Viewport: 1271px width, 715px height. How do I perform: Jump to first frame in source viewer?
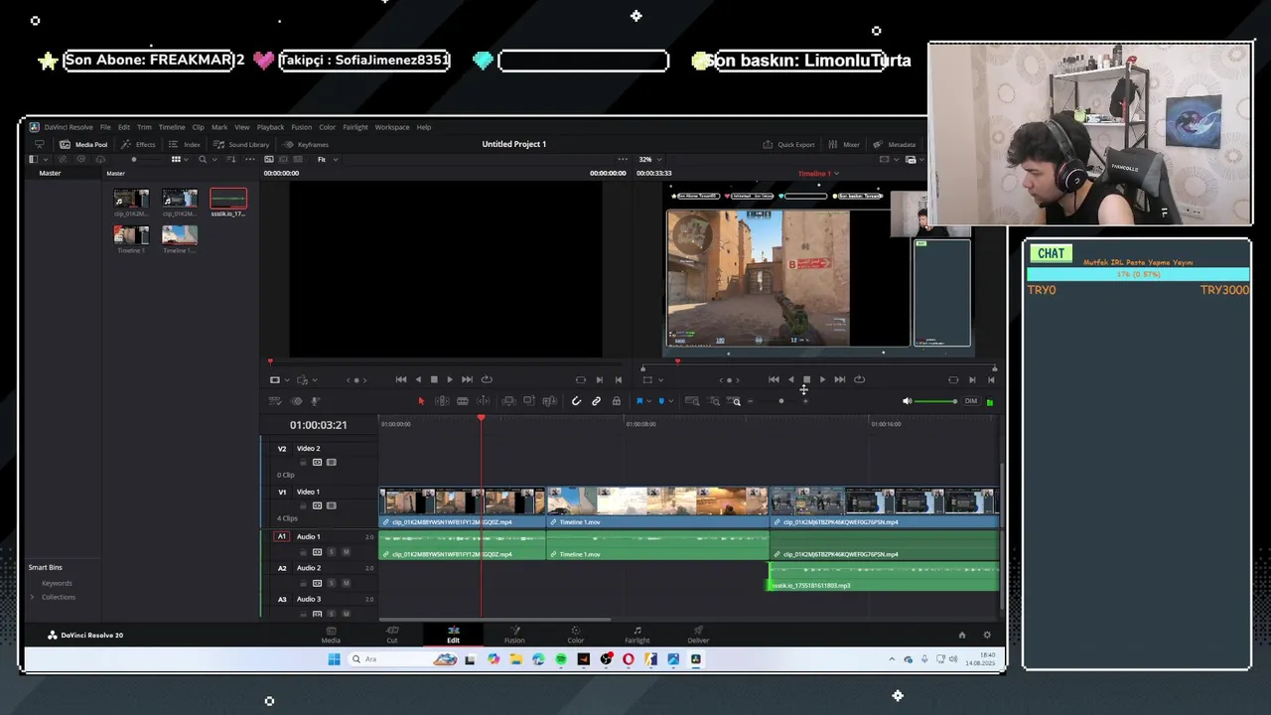coord(401,379)
